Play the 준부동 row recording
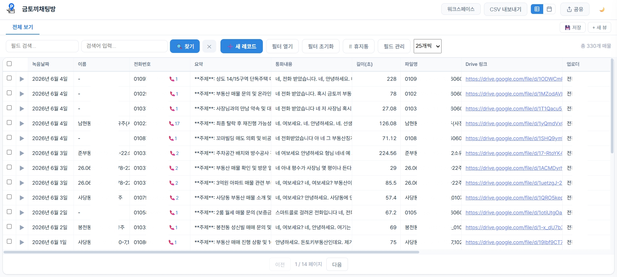617x277 pixels. tap(22, 153)
